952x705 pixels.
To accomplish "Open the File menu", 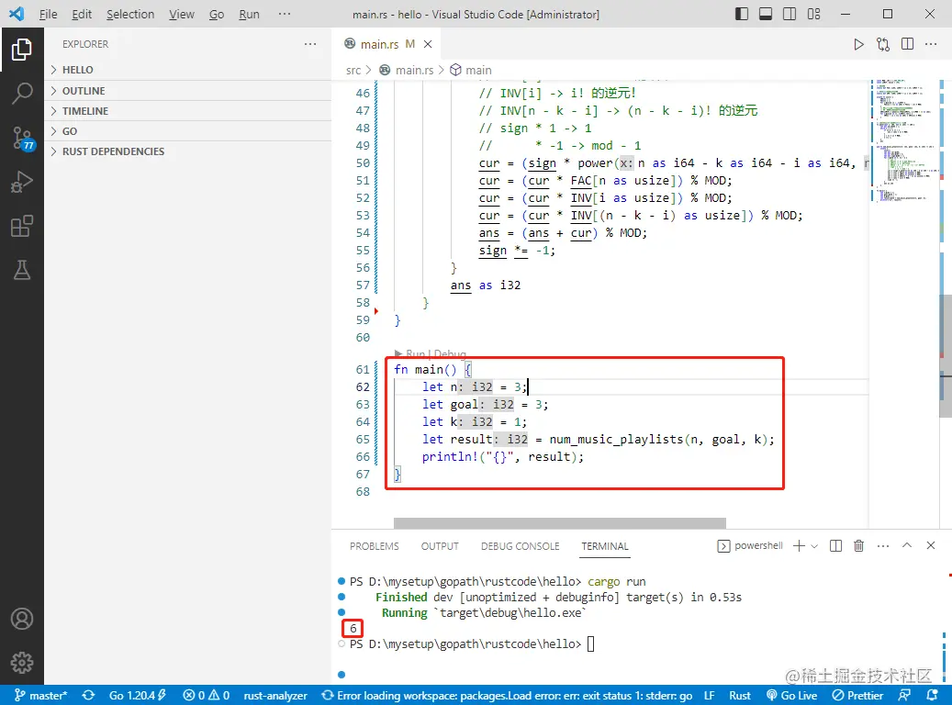I will click(x=48, y=14).
